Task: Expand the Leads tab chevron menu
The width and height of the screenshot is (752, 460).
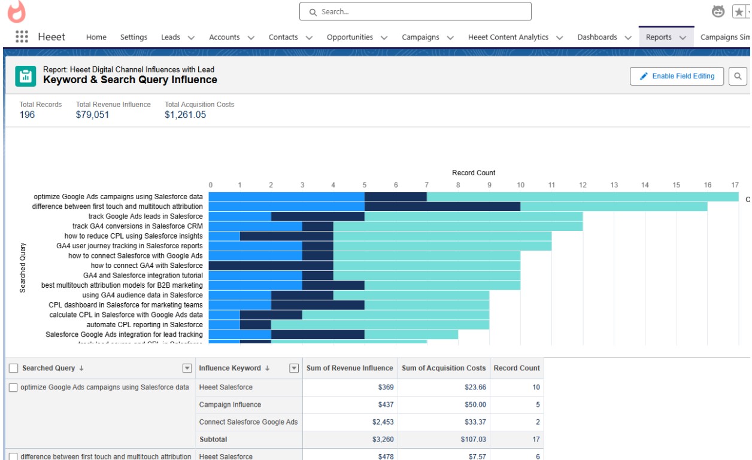Action: pyautogui.click(x=191, y=38)
